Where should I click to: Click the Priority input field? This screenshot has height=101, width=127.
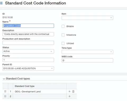(28, 60)
